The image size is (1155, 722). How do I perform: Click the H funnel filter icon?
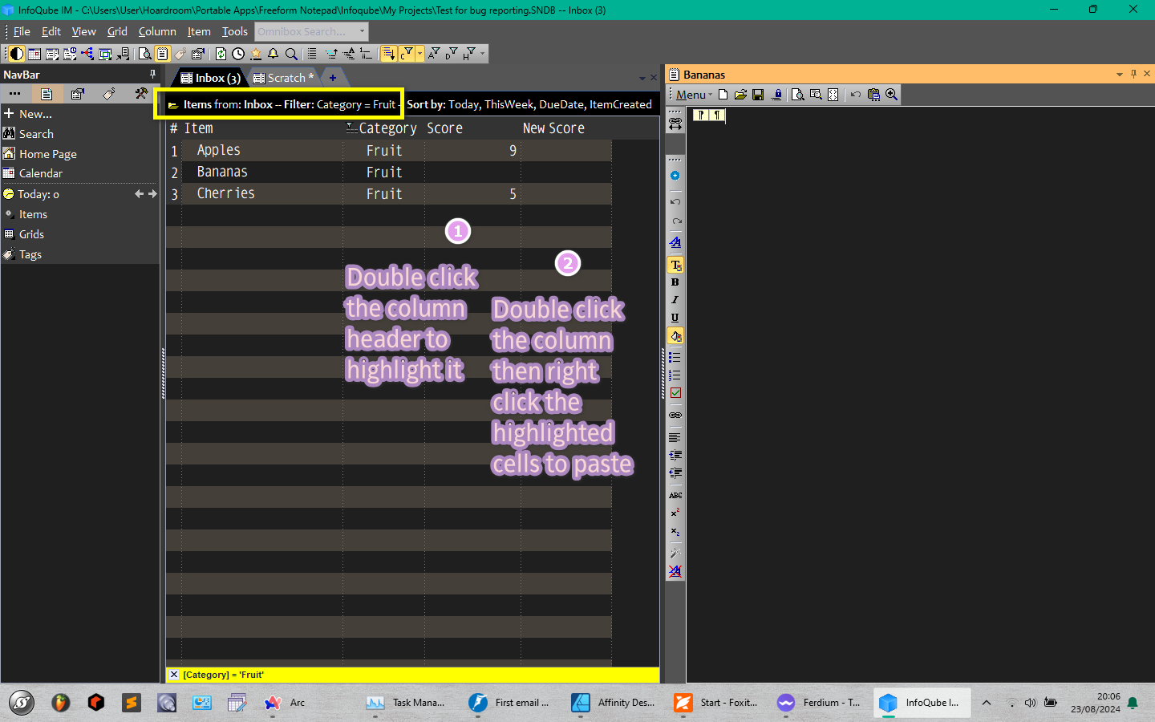[x=469, y=54]
